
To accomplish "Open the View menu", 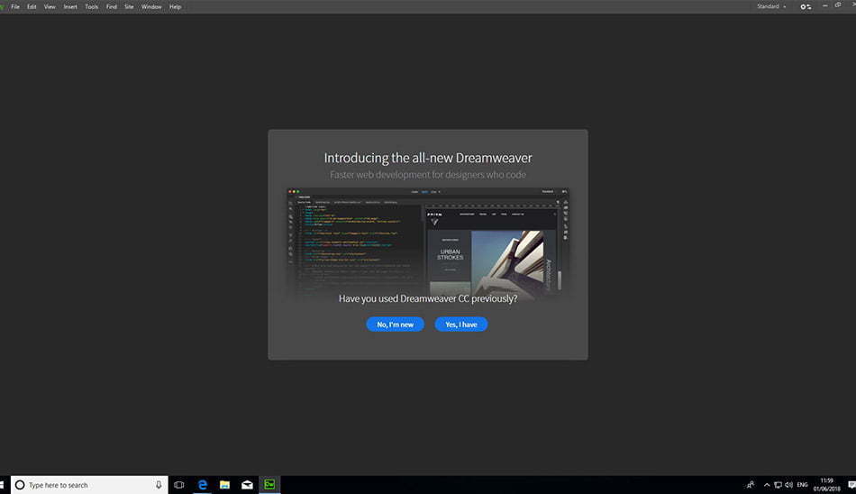I will [50, 6].
